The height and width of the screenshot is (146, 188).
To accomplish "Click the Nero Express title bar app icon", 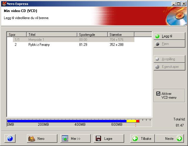I will click(x=4, y=4).
